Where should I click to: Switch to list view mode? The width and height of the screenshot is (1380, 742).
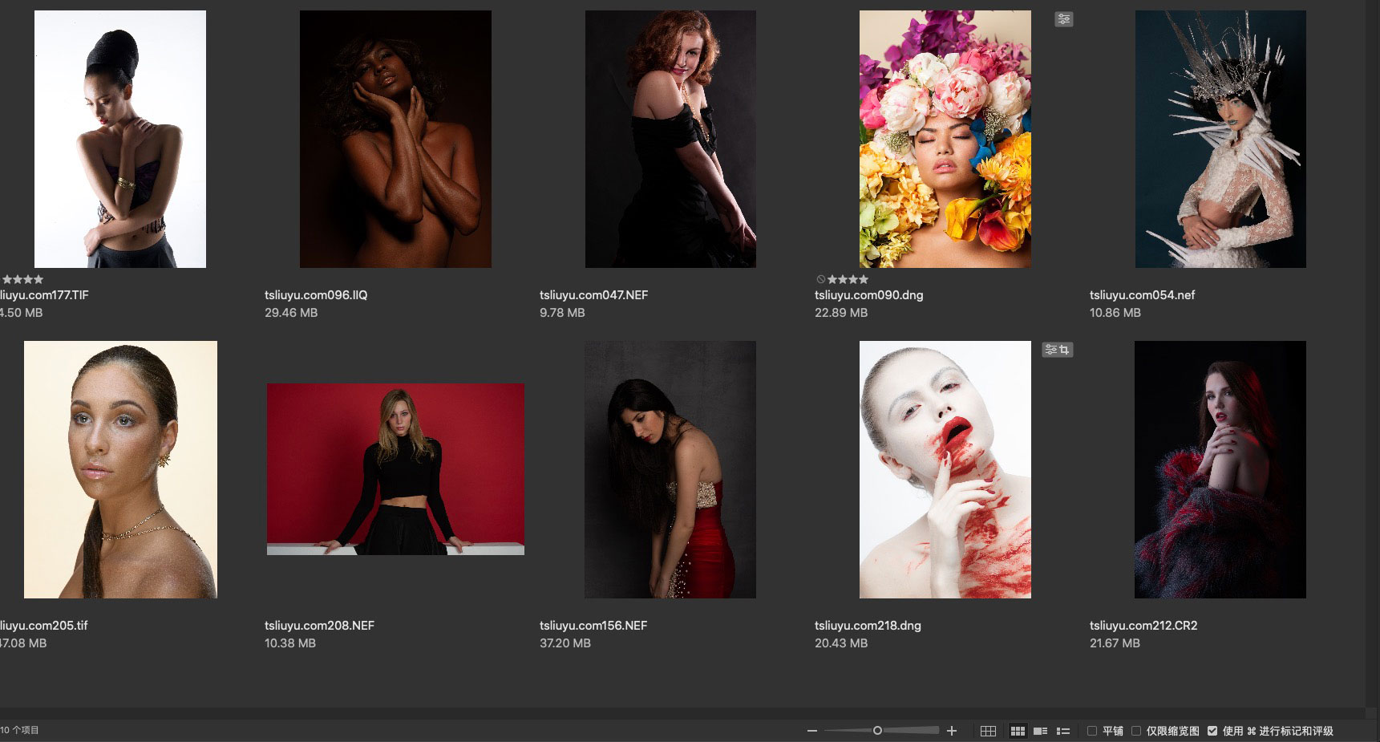1063,731
